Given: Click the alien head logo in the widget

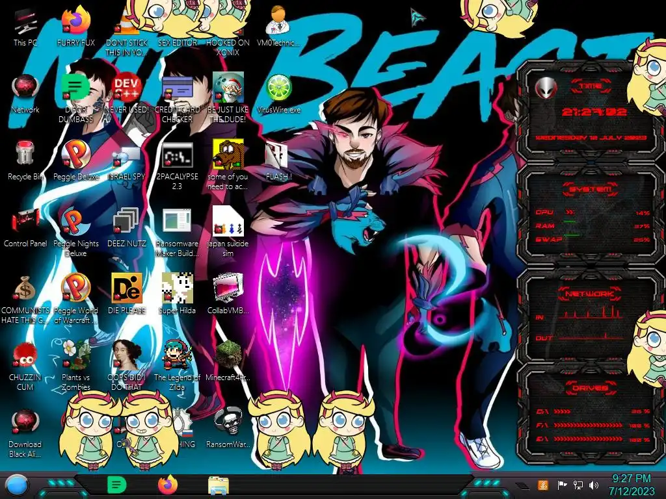Looking at the screenshot, I should (546, 88).
